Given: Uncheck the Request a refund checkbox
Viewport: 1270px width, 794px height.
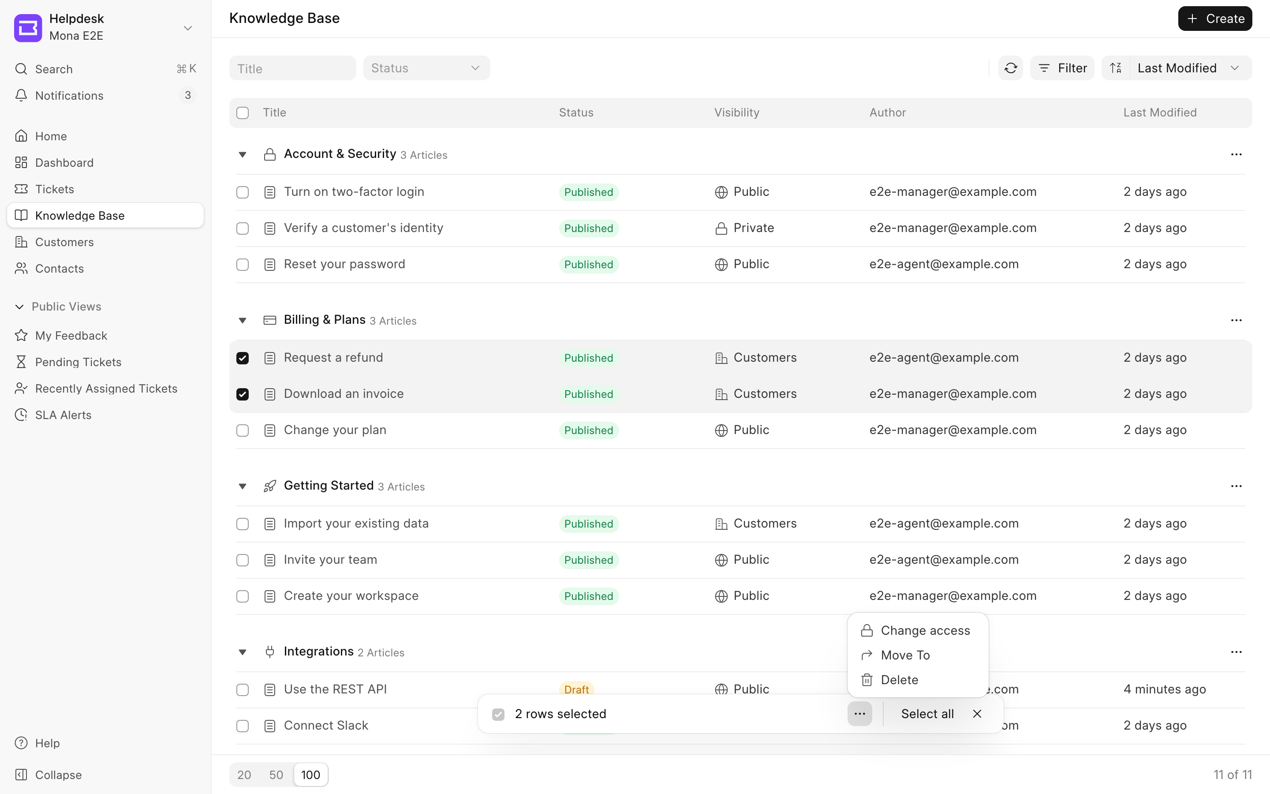Looking at the screenshot, I should click(243, 358).
